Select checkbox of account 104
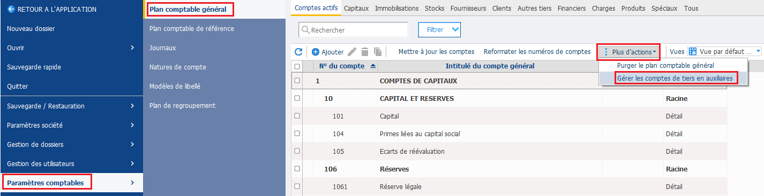The height and width of the screenshot is (196, 764). pos(297,134)
